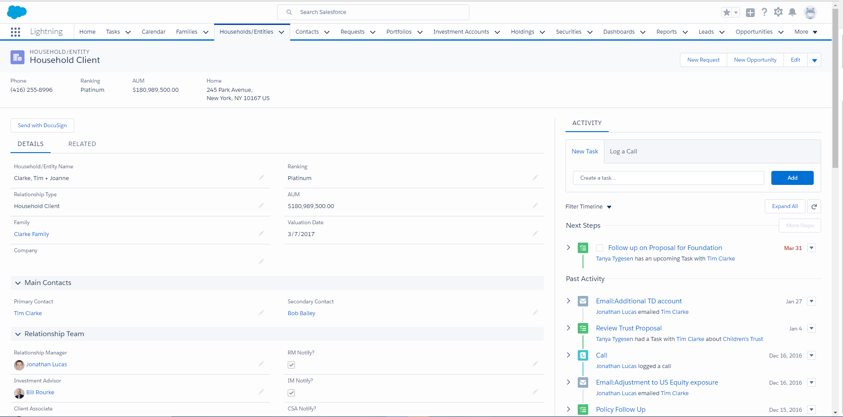Screen dimensions: 843x417
Task: Collapse the Relationship Team section
Action: 18,334
